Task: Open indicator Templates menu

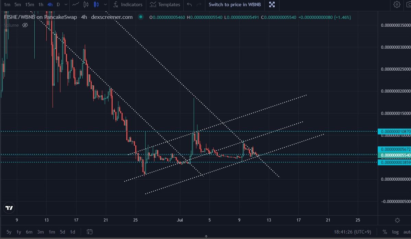Action: point(165,4)
